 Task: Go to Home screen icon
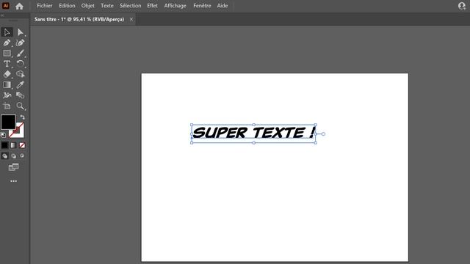[19, 6]
